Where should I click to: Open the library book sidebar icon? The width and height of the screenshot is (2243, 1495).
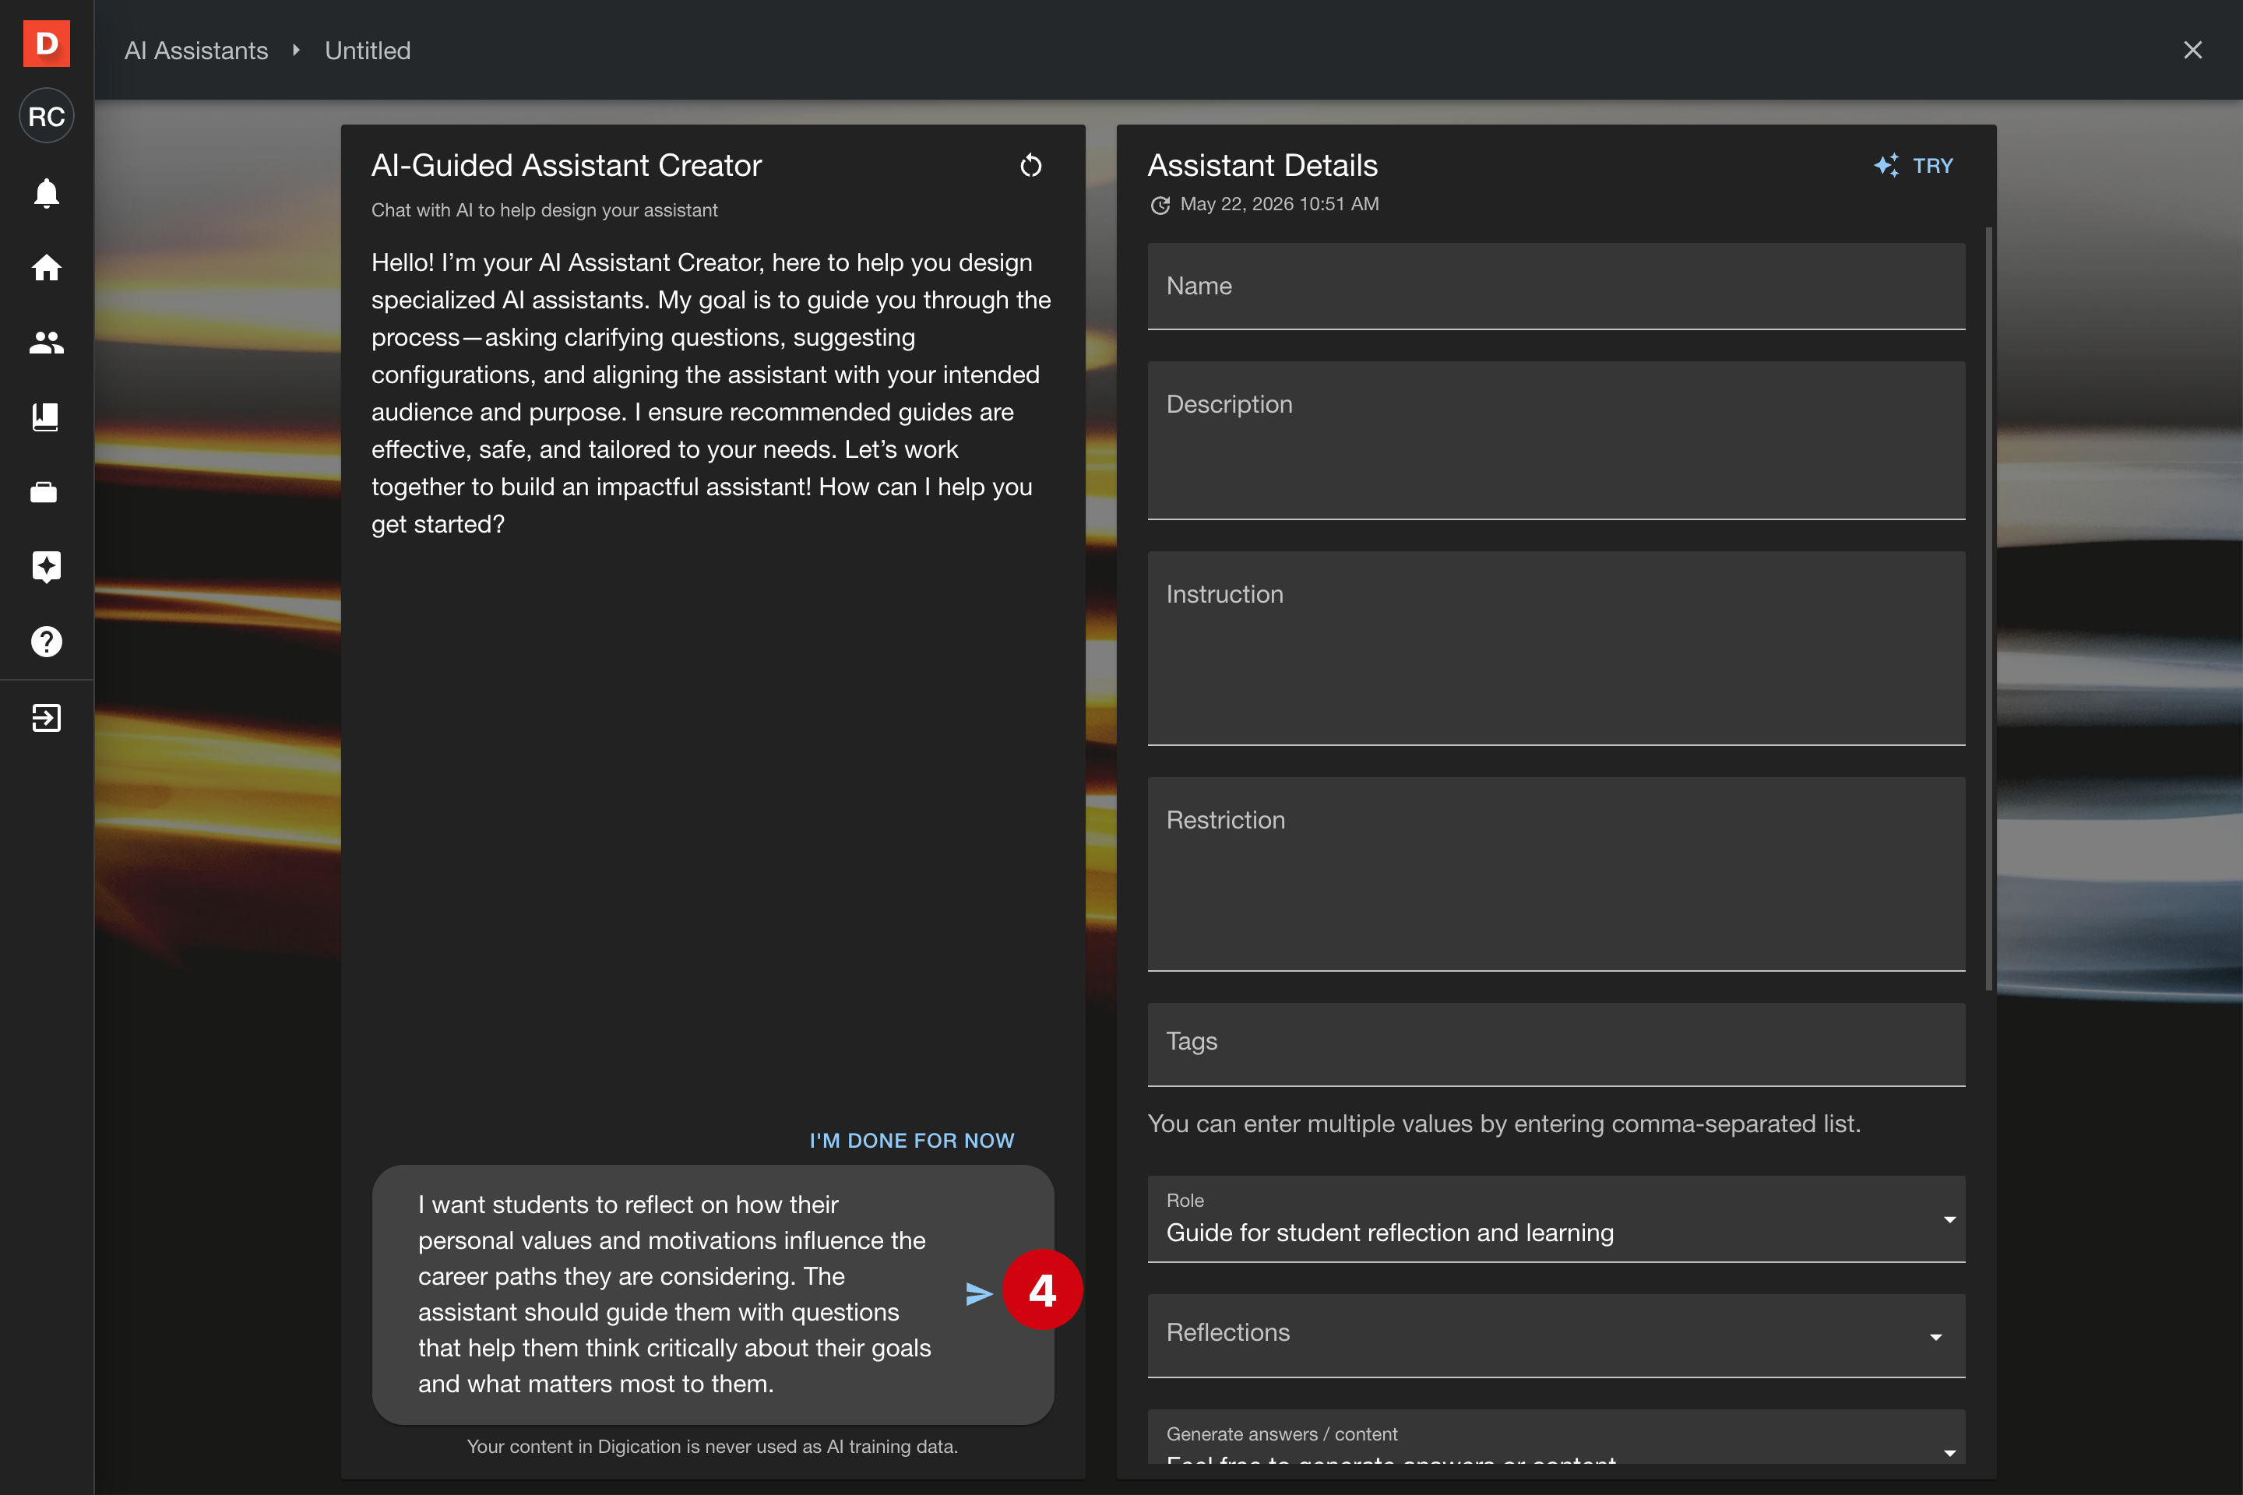pyautogui.click(x=46, y=417)
